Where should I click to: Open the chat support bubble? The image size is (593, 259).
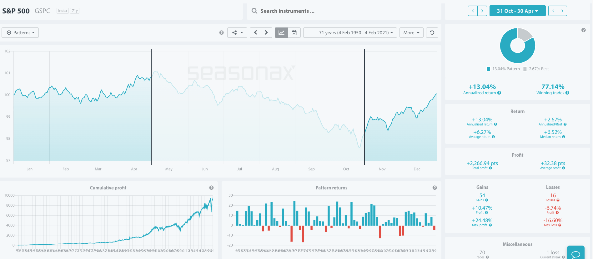pyautogui.click(x=576, y=253)
